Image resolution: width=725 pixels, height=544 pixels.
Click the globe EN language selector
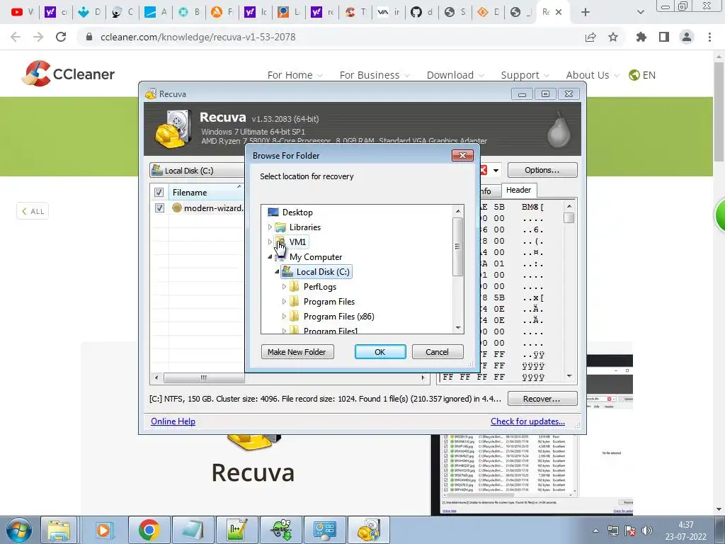[642, 75]
